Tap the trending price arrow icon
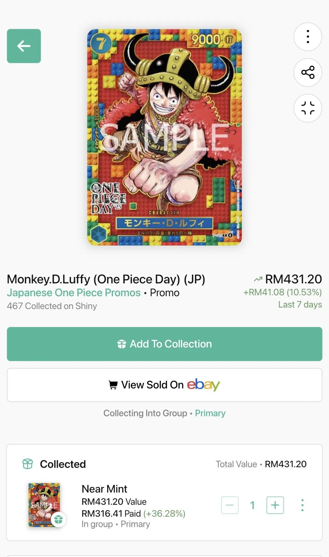 pyautogui.click(x=258, y=279)
